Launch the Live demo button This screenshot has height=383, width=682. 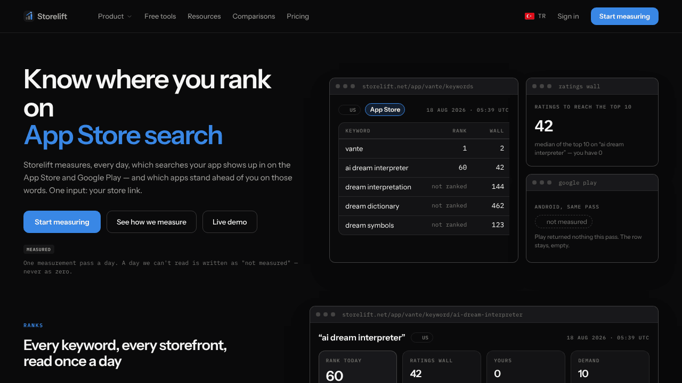pos(230,222)
